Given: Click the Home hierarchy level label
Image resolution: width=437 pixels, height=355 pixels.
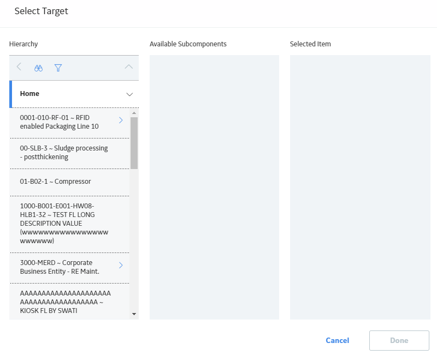Looking at the screenshot, I should pyautogui.click(x=29, y=94).
